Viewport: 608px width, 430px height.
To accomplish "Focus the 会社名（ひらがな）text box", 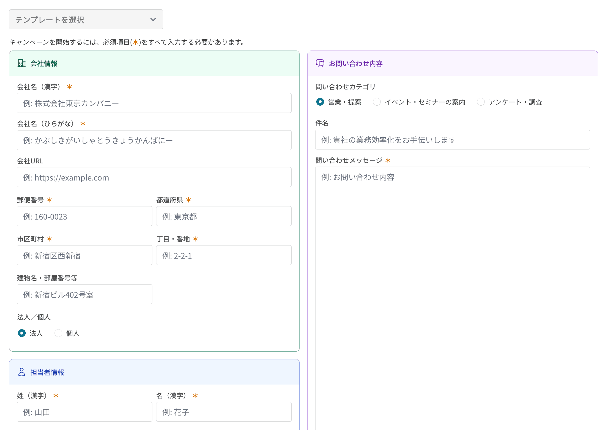I will pyautogui.click(x=154, y=140).
